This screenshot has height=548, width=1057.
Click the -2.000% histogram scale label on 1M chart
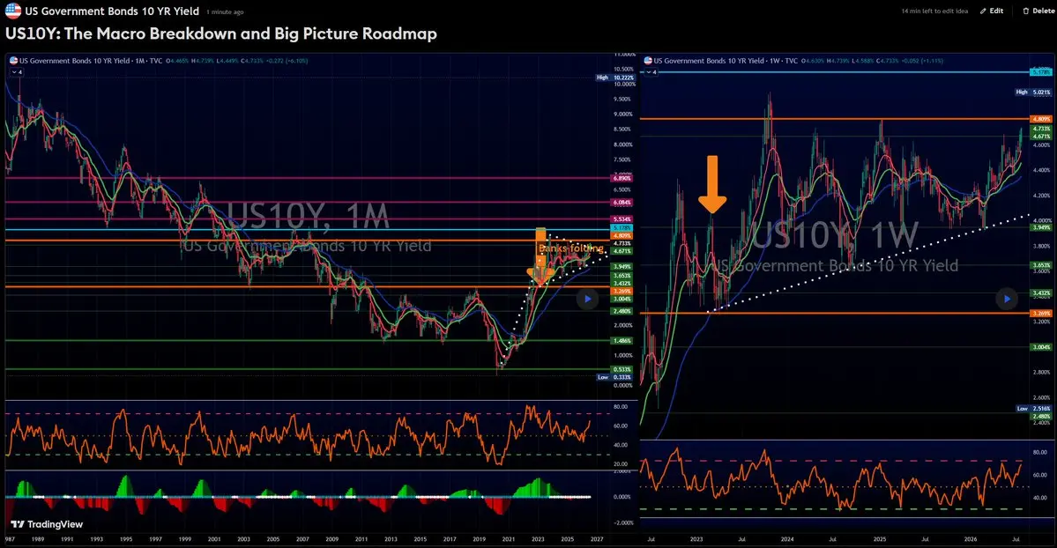pyautogui.click(x=623, y=522)
